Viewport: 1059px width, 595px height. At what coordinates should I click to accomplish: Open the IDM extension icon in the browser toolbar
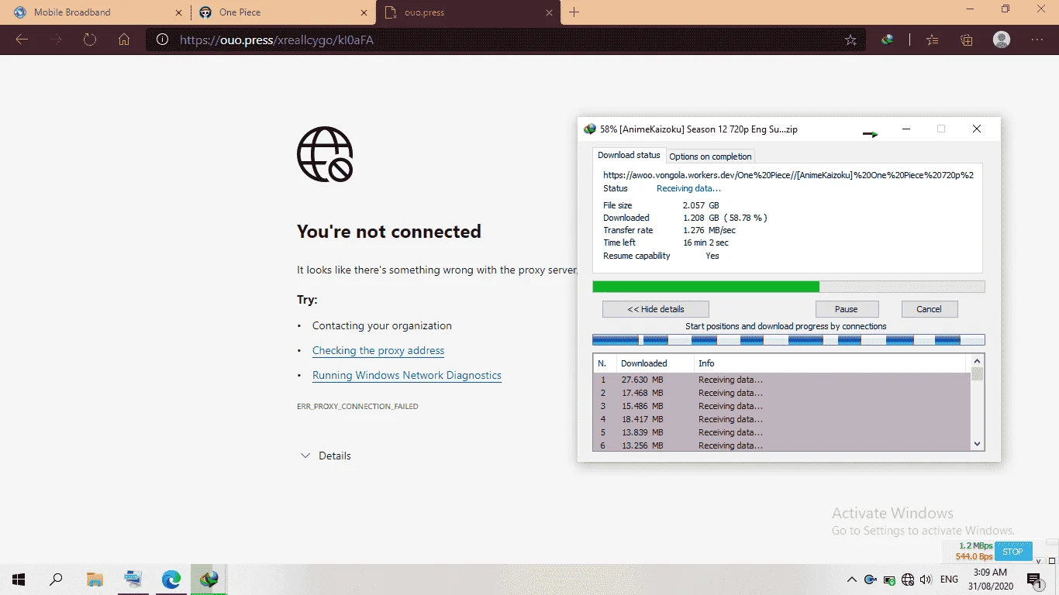888,40
